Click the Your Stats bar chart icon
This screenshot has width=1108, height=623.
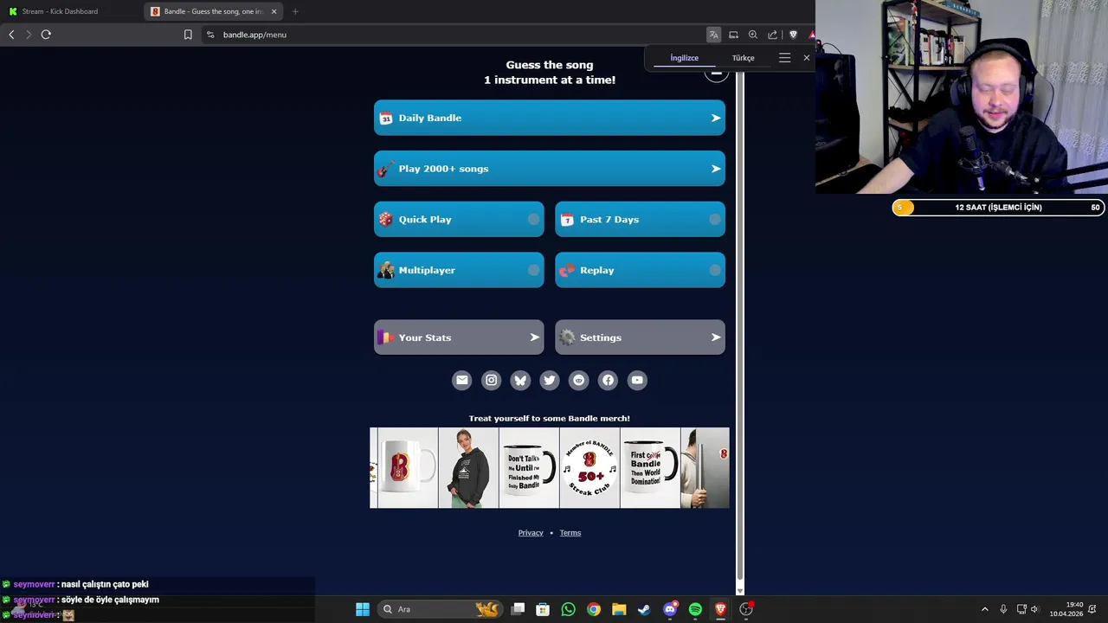(x=386, y=337)
